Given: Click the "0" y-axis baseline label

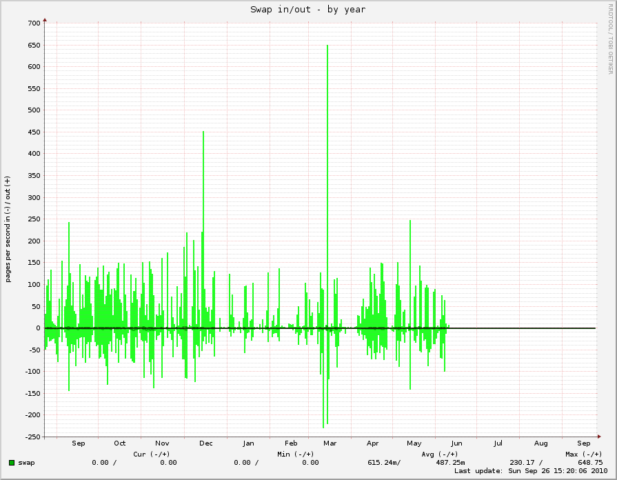Looking at the screenshot, I should [x=38, y=328].
